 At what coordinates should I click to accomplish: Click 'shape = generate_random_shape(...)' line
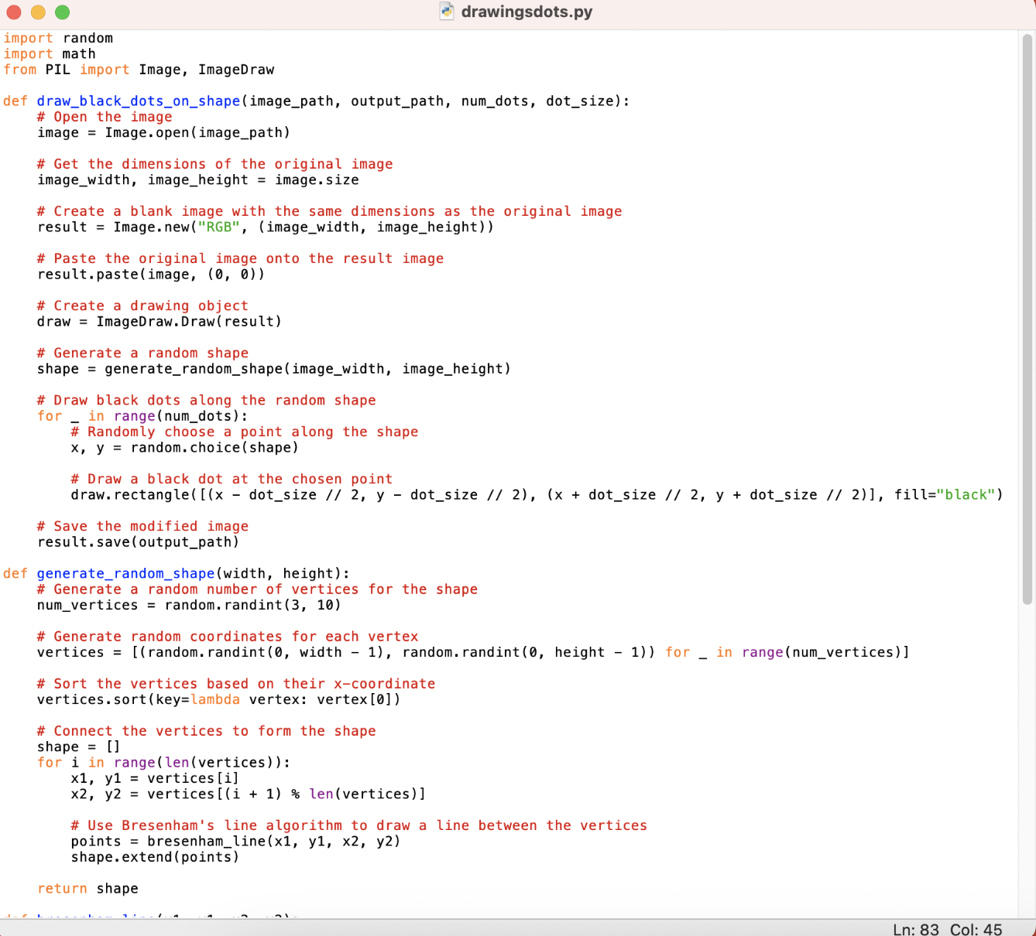click(274, 368)
